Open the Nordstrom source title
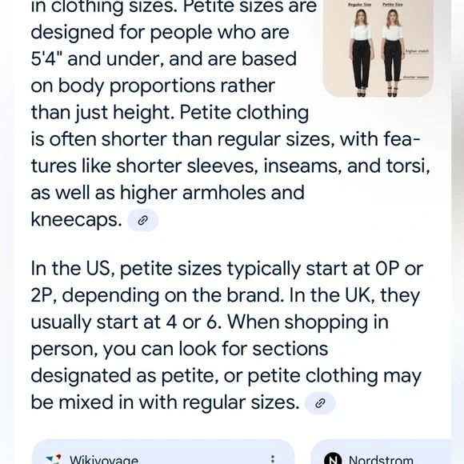464x464 pixels. (x=381, y=459)
